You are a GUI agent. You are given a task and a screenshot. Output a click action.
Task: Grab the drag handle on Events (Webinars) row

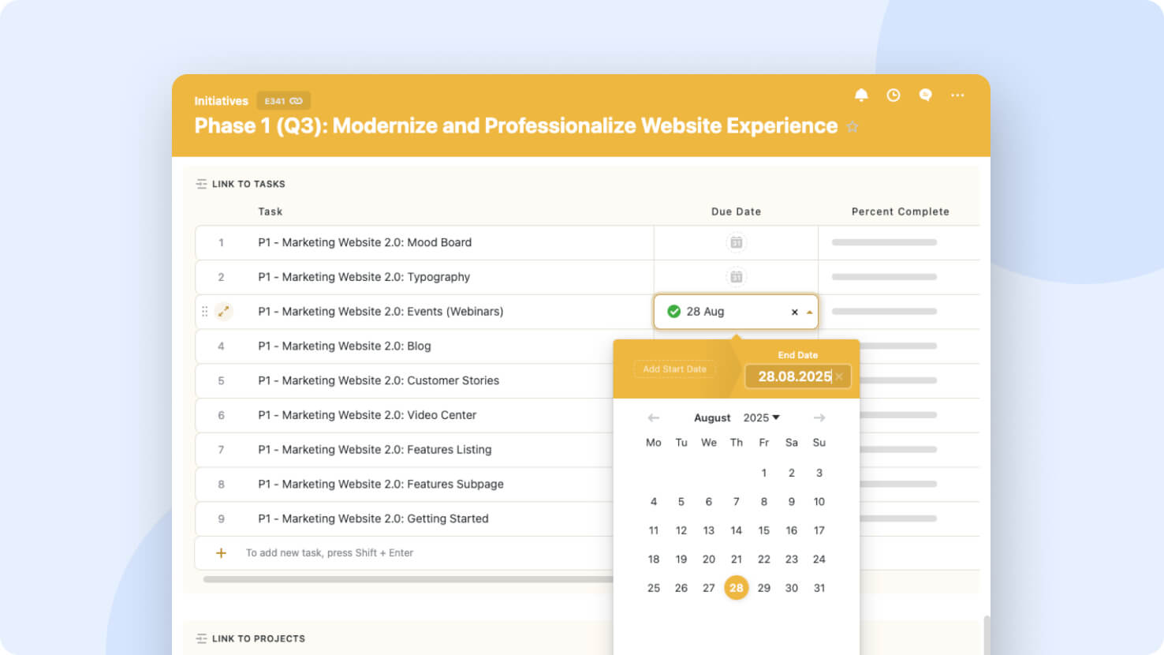pyautogui.click(x=205, y=312)
